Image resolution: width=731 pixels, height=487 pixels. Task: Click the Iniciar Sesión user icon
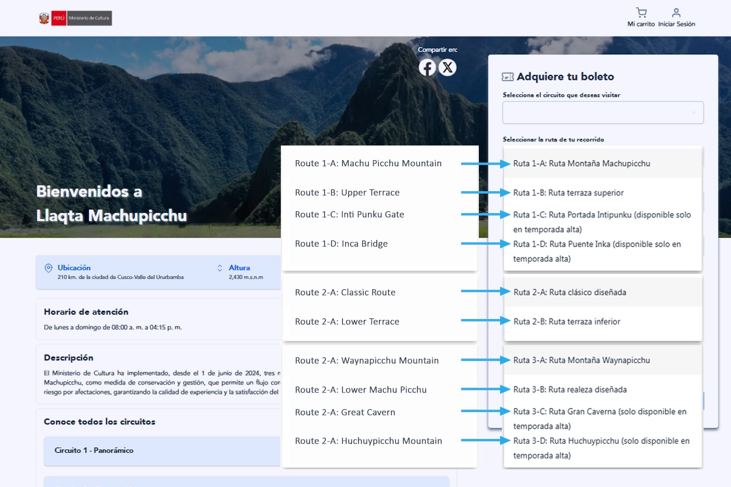[x=676, y=13]
